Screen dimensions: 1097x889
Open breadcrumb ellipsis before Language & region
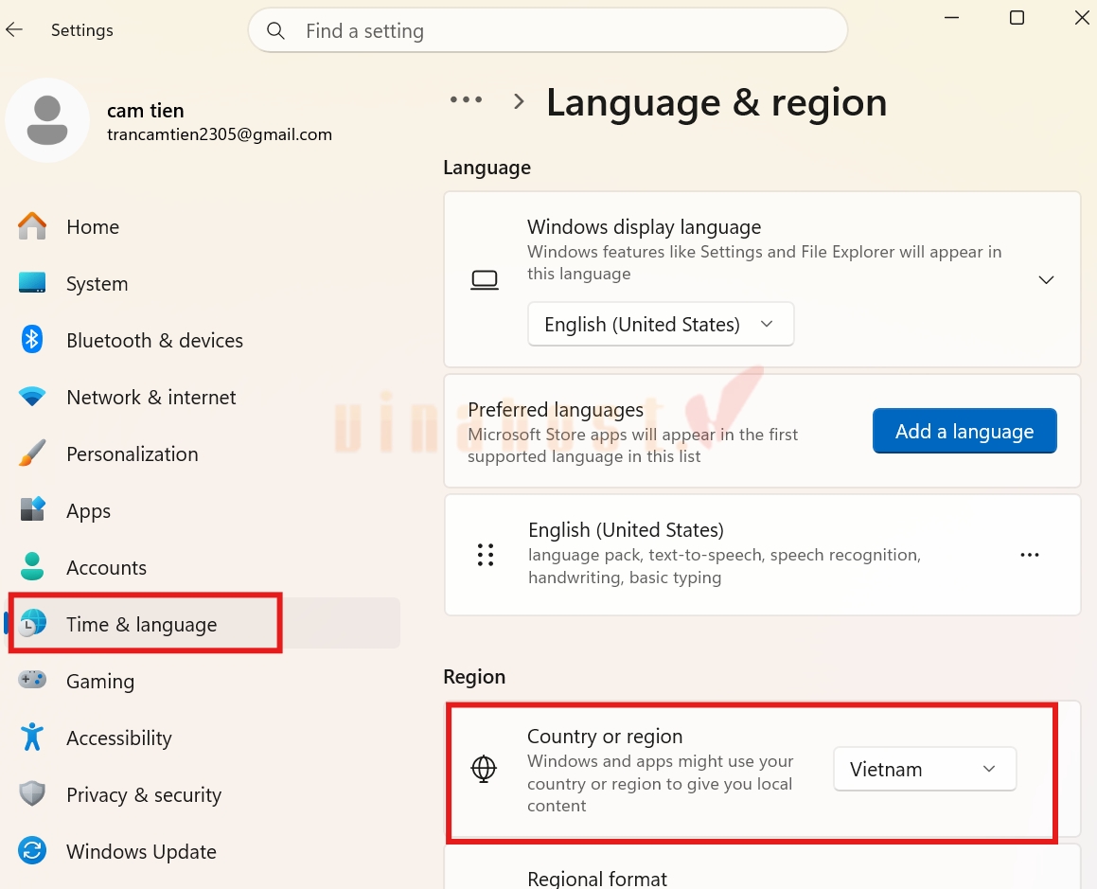coord(466,99)
